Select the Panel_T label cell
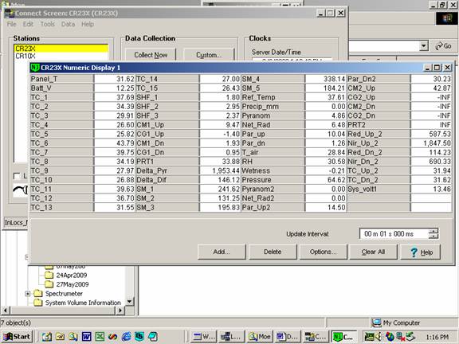This screenshot has width=459, height=344. (62, 79)
